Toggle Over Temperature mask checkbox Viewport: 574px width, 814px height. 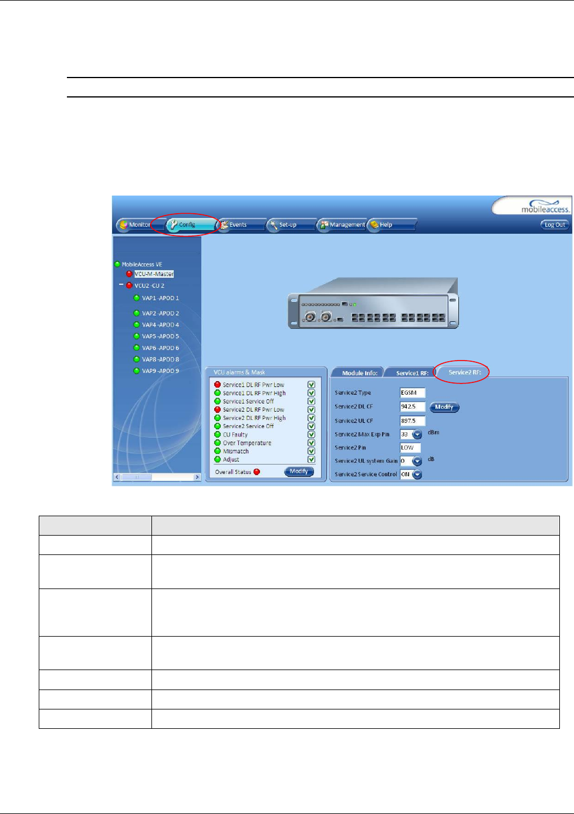(x=312, y=443)
